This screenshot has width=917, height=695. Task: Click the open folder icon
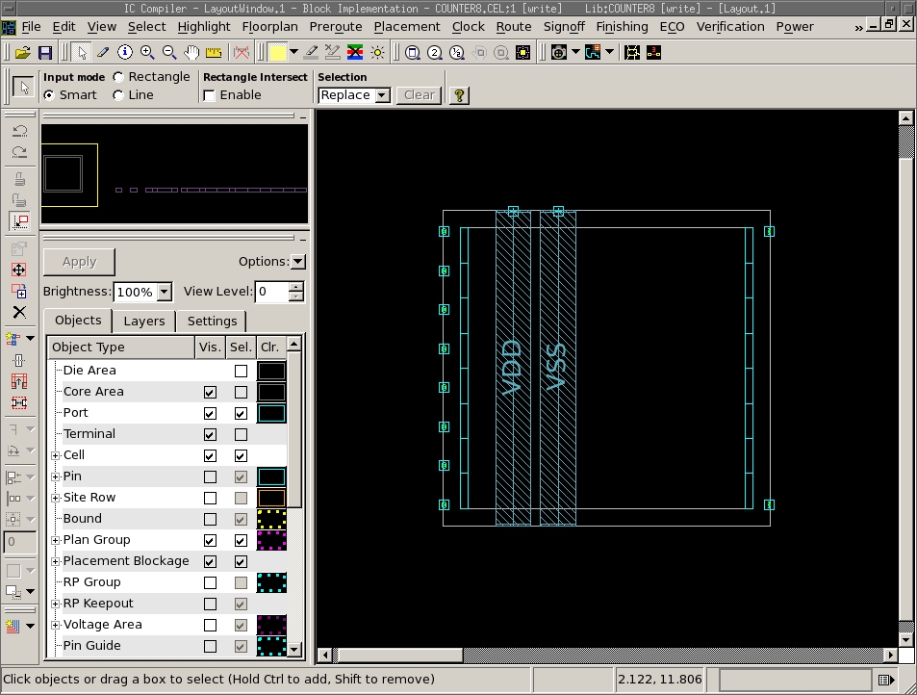(22, 52)
